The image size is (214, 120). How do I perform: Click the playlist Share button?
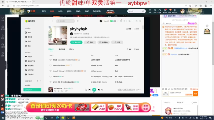click(x=117, y=42)
